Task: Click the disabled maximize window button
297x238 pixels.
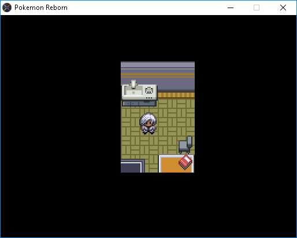Action: pyautogui.click(x=257, y=8)
